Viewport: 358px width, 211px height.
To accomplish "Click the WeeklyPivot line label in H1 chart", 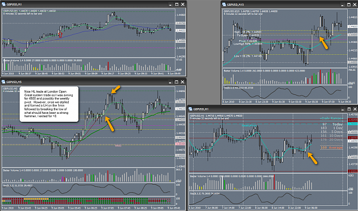I will (249, 126).
